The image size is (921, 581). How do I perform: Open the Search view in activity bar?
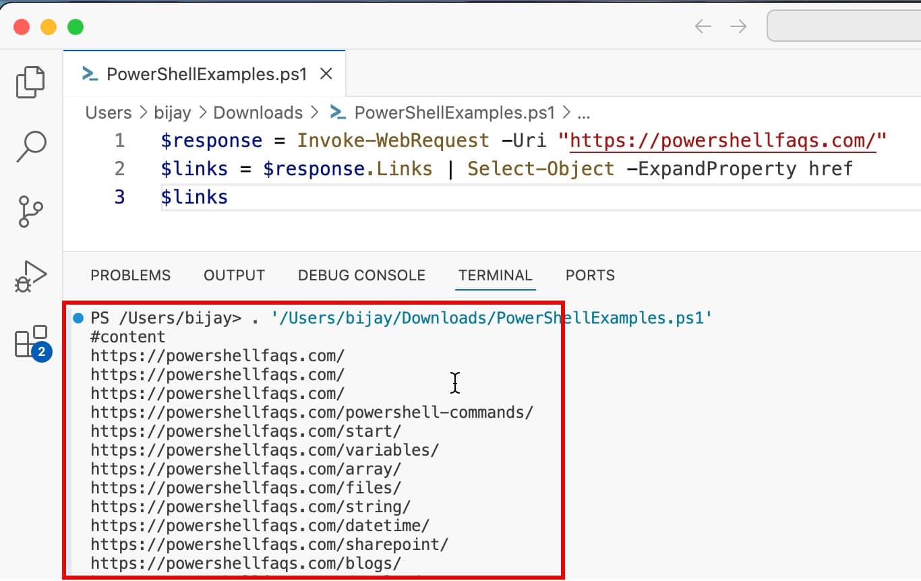click(x=30, y=146)
